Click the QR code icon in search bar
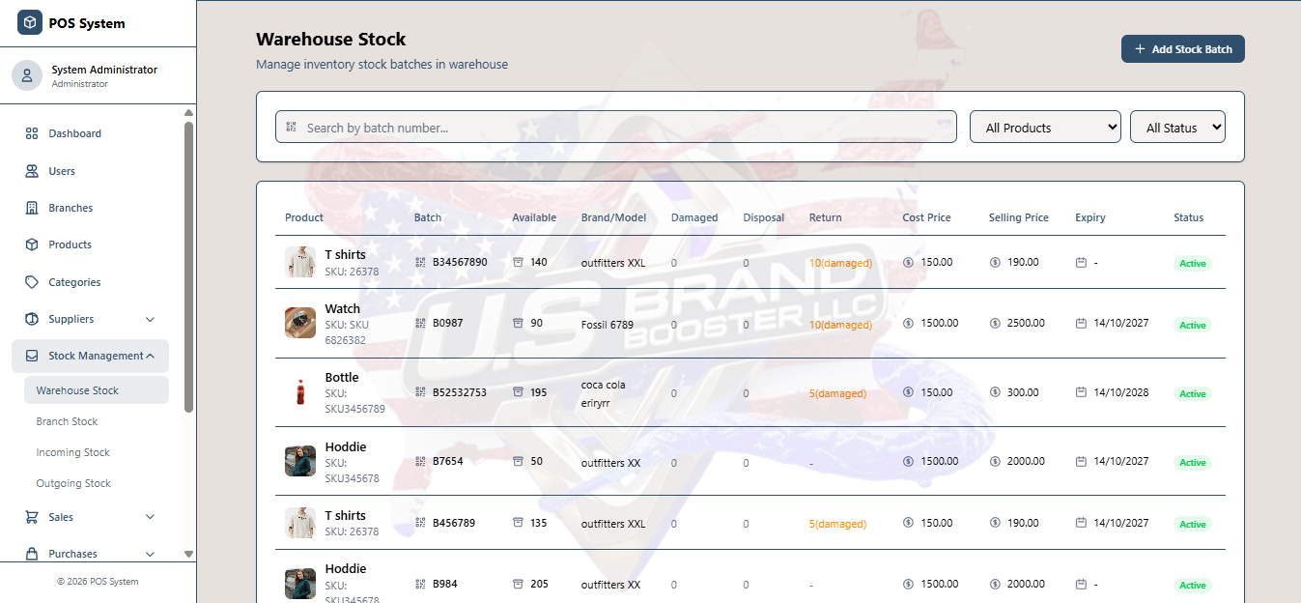The height and width of the screenshot is (603, 1301). (292, 128)
